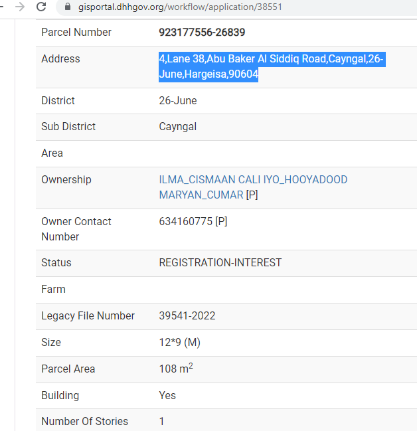Image resolution: width=417 pixels, height=431 pixels.
Task: Click the Farm row label
Action: click(x=53, y=289)
